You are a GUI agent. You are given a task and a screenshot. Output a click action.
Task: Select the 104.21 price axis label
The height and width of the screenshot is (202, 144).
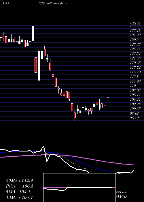click(135, 100)
